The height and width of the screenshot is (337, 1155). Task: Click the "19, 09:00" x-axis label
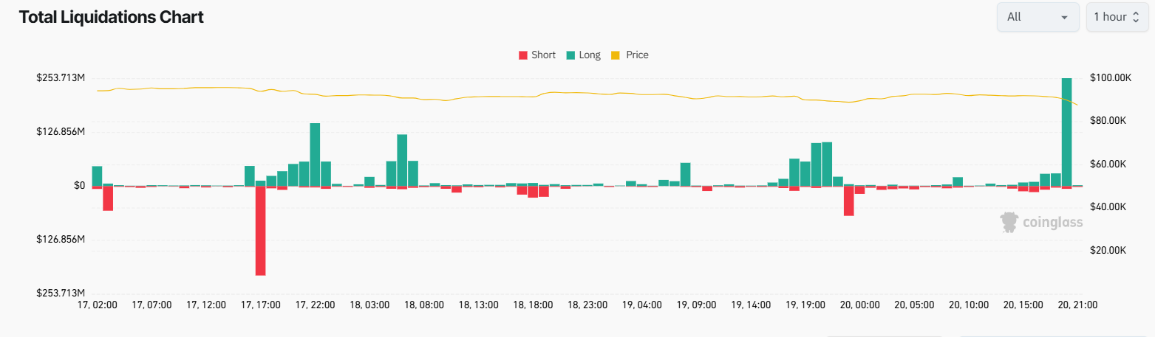pyautogui.click(x=697, y=305)
